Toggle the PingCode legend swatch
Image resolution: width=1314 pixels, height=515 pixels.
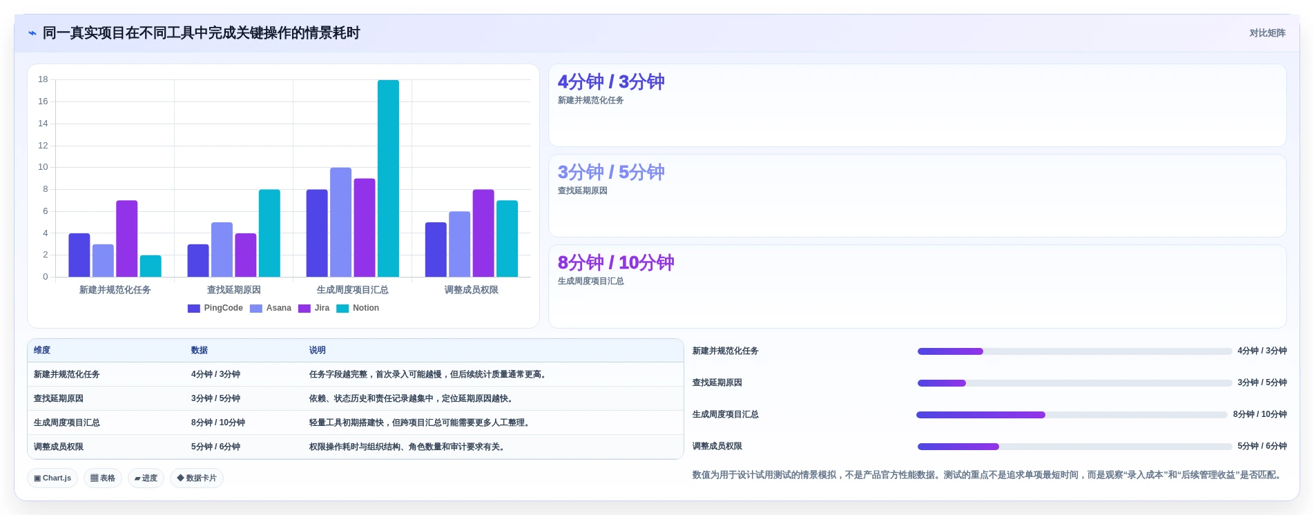(193, 309)
